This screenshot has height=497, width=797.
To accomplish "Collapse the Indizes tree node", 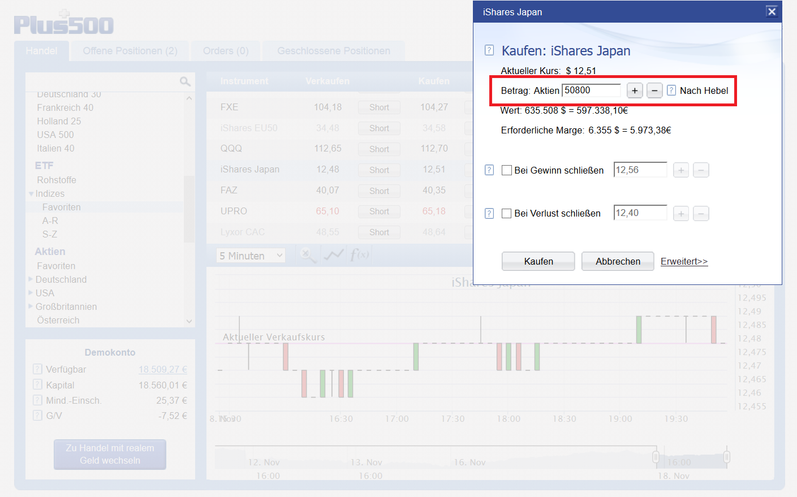I will pyautogui.click(x=31, y=194).
